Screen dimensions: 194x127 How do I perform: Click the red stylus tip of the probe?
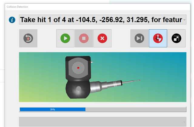[x=140, y=80]
